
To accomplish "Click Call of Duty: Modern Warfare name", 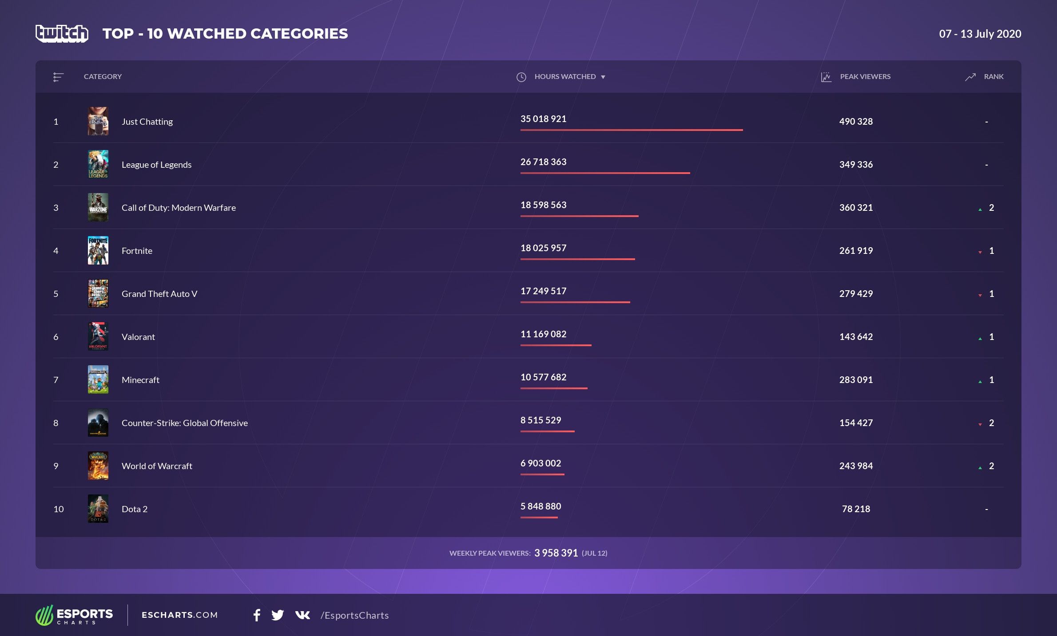I will pyautogui.click(x=179, y=208).
